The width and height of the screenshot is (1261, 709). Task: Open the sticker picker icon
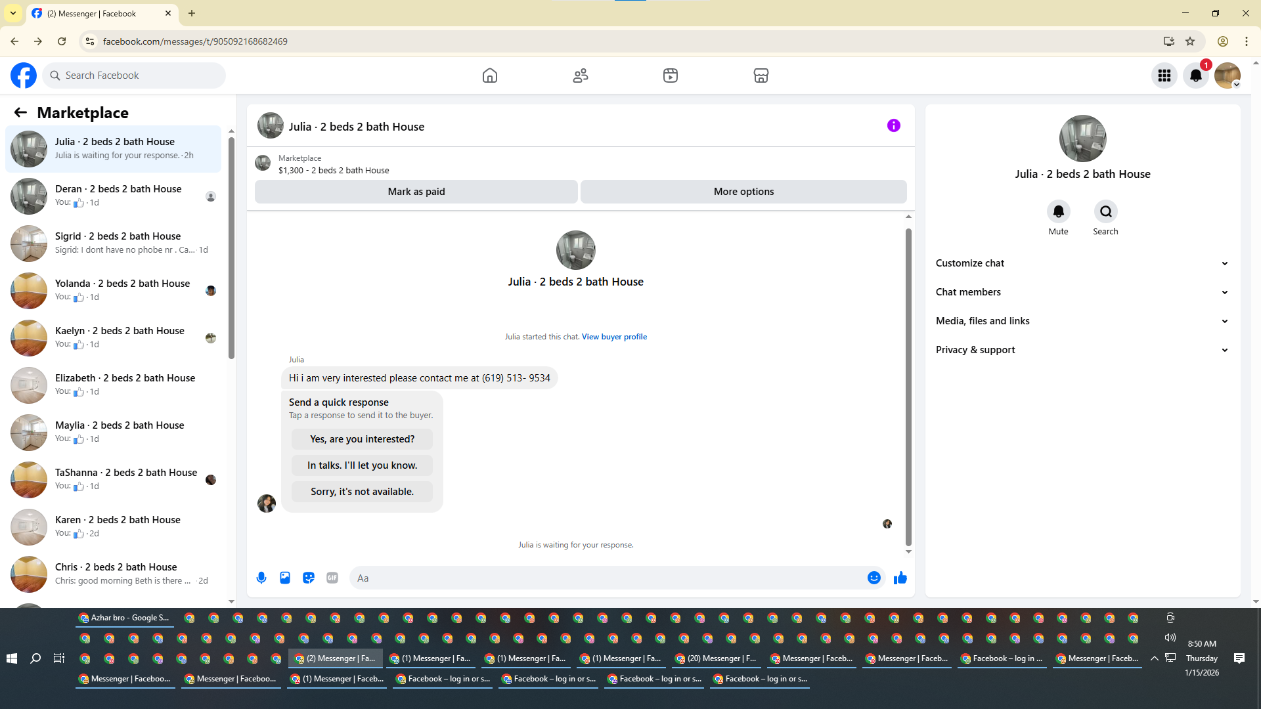309,578
